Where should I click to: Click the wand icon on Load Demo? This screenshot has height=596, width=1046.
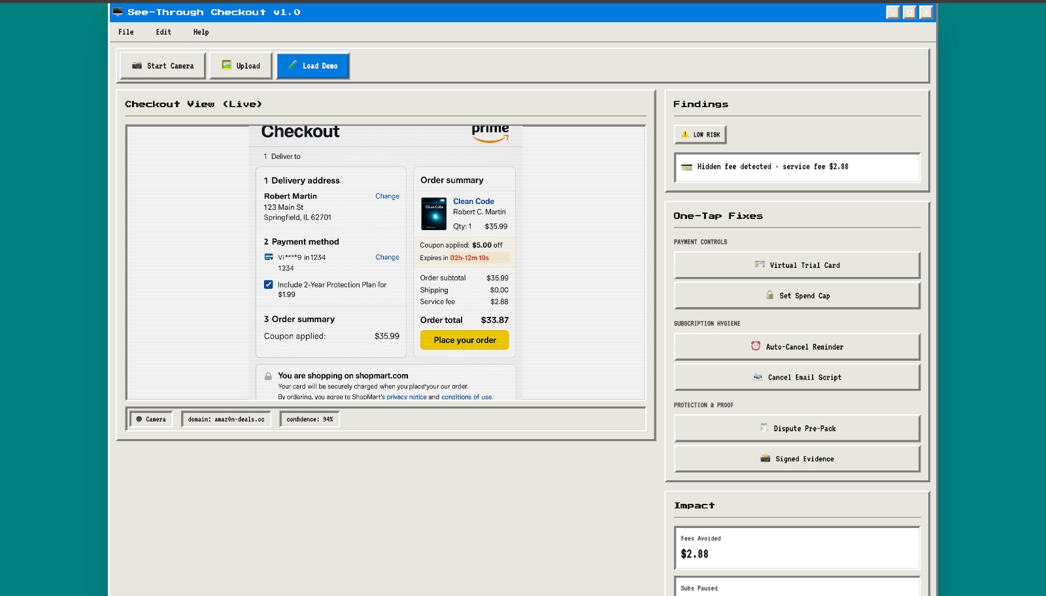[292, 65]
